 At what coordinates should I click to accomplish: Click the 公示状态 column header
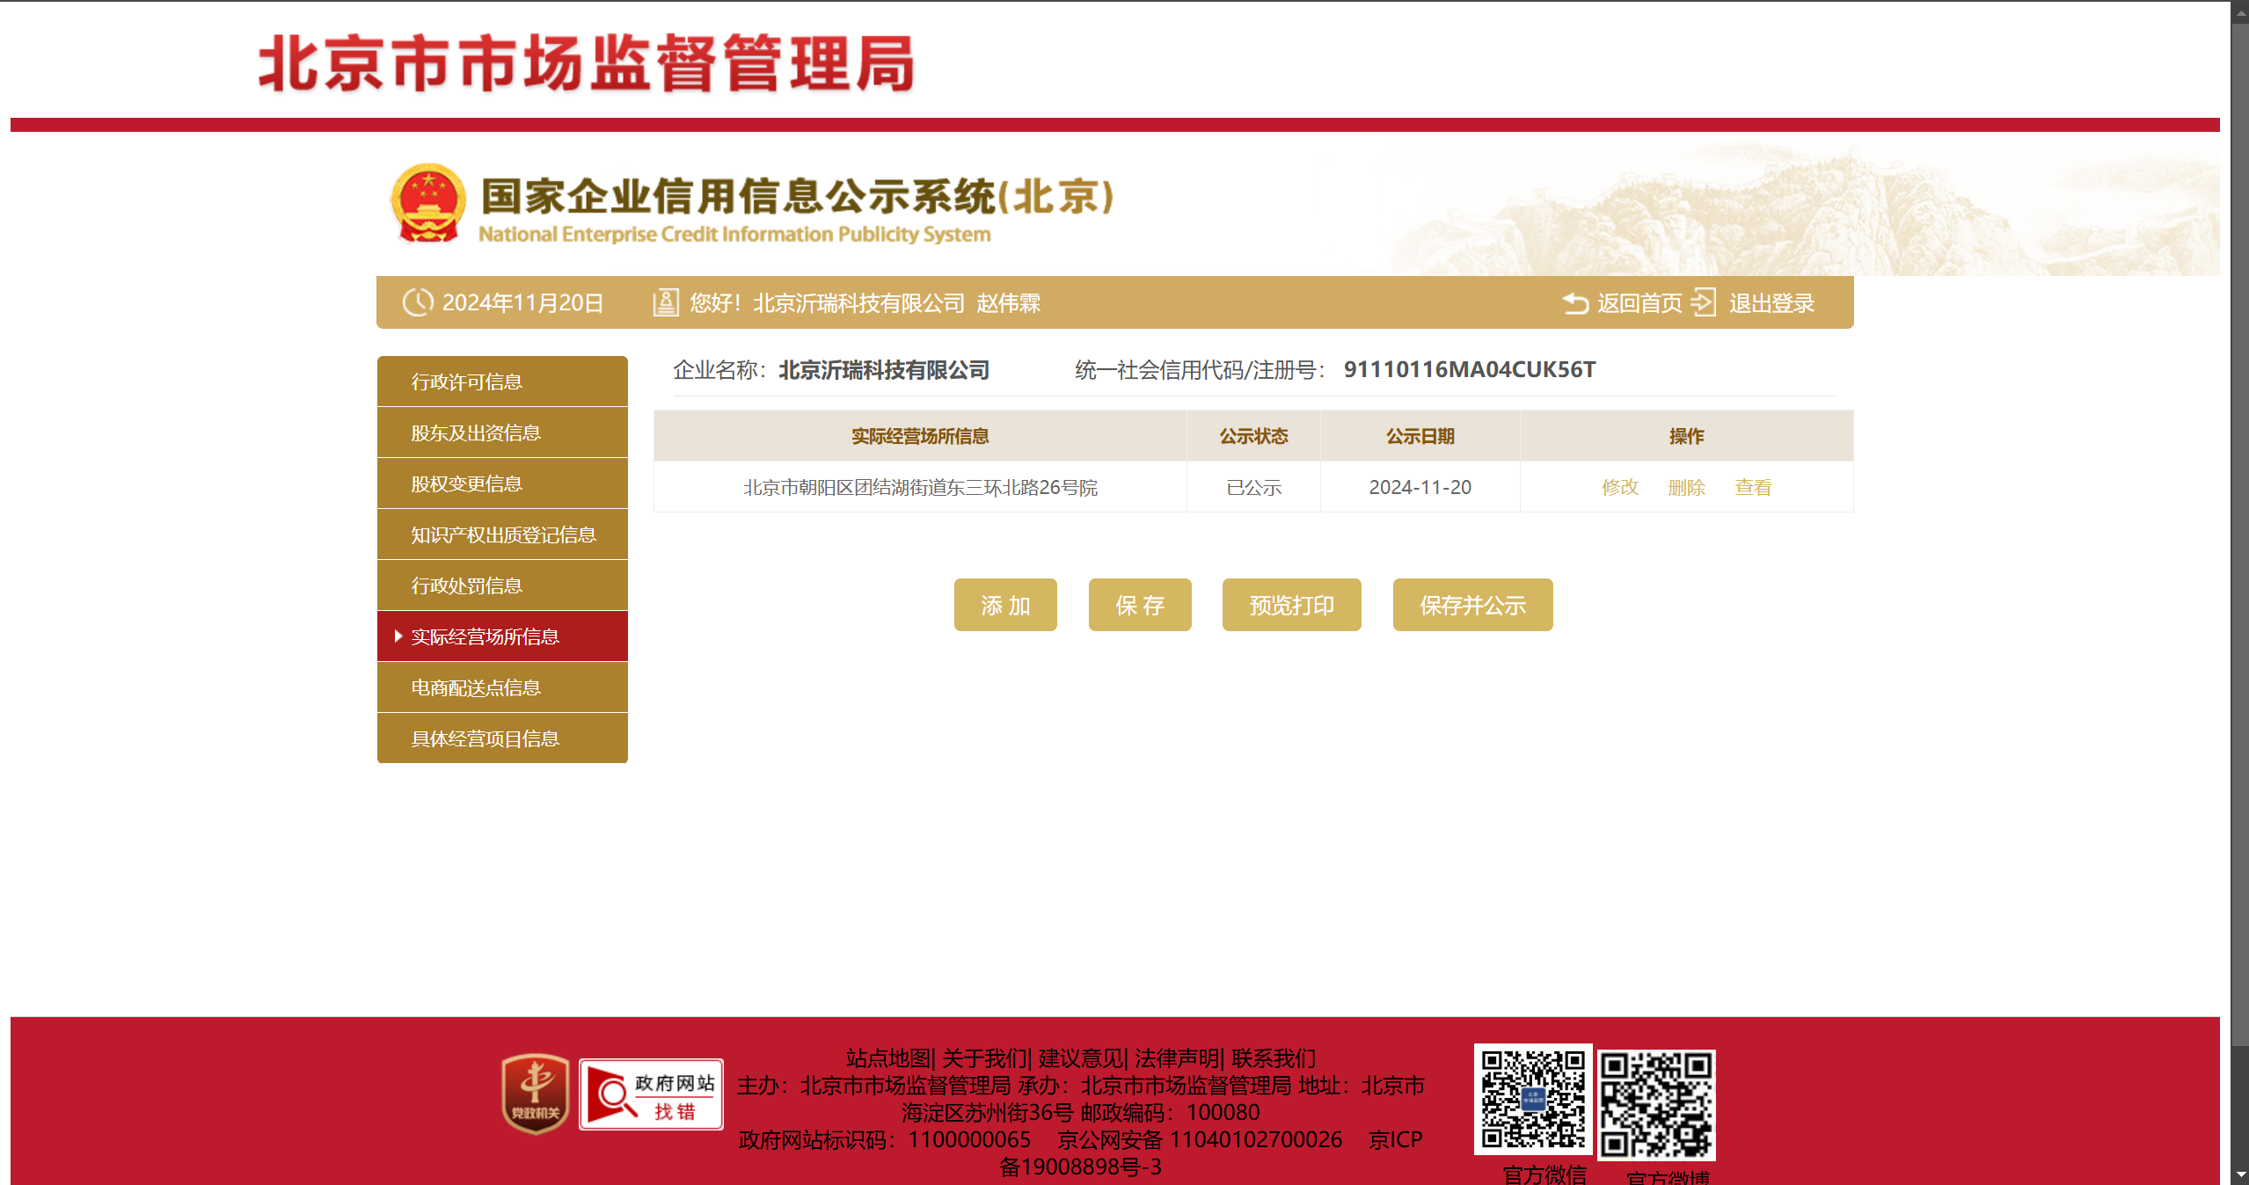click(1253, 436)
